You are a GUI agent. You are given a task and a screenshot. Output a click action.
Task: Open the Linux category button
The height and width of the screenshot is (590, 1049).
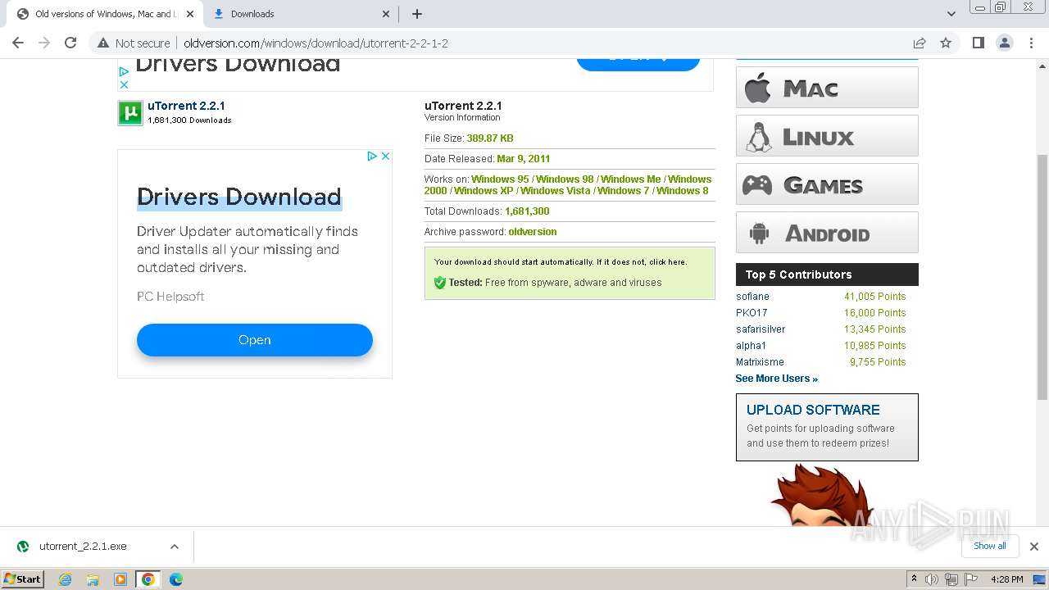coord(827,135)
